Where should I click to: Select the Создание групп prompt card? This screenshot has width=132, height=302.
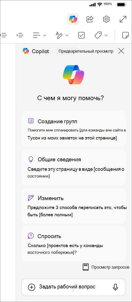click(x=73, y=129)
